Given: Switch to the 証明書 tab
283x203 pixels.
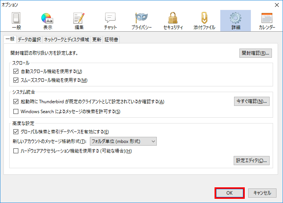Looking at the screenshot, I should [x=111, y=39].
